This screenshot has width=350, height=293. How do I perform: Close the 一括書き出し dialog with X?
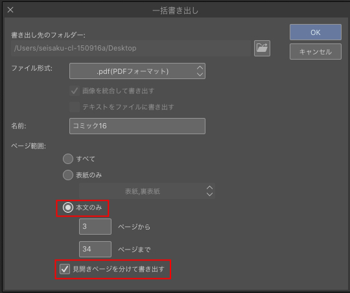[10, 10]
